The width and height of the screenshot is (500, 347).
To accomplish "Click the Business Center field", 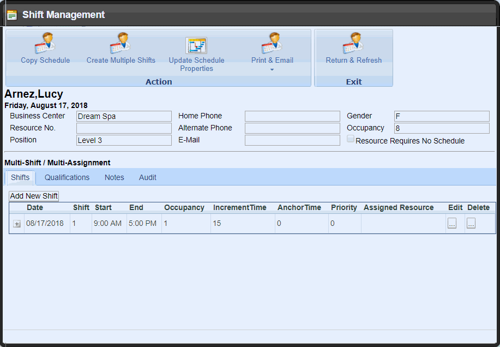I will click(124, 116).
